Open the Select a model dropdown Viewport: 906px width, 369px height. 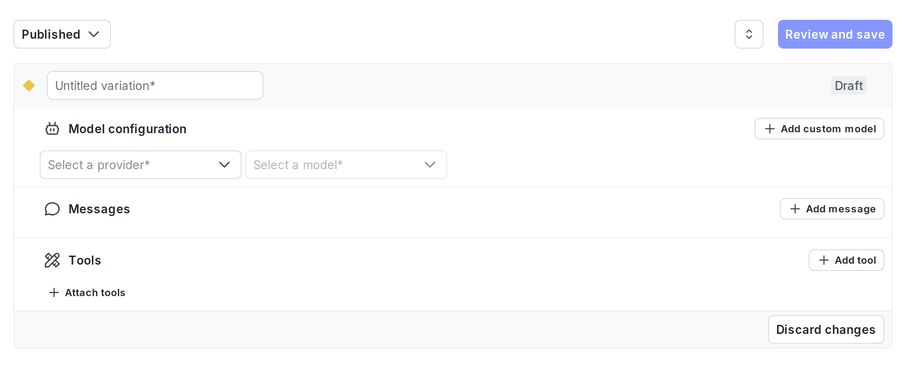coord(346,165)
